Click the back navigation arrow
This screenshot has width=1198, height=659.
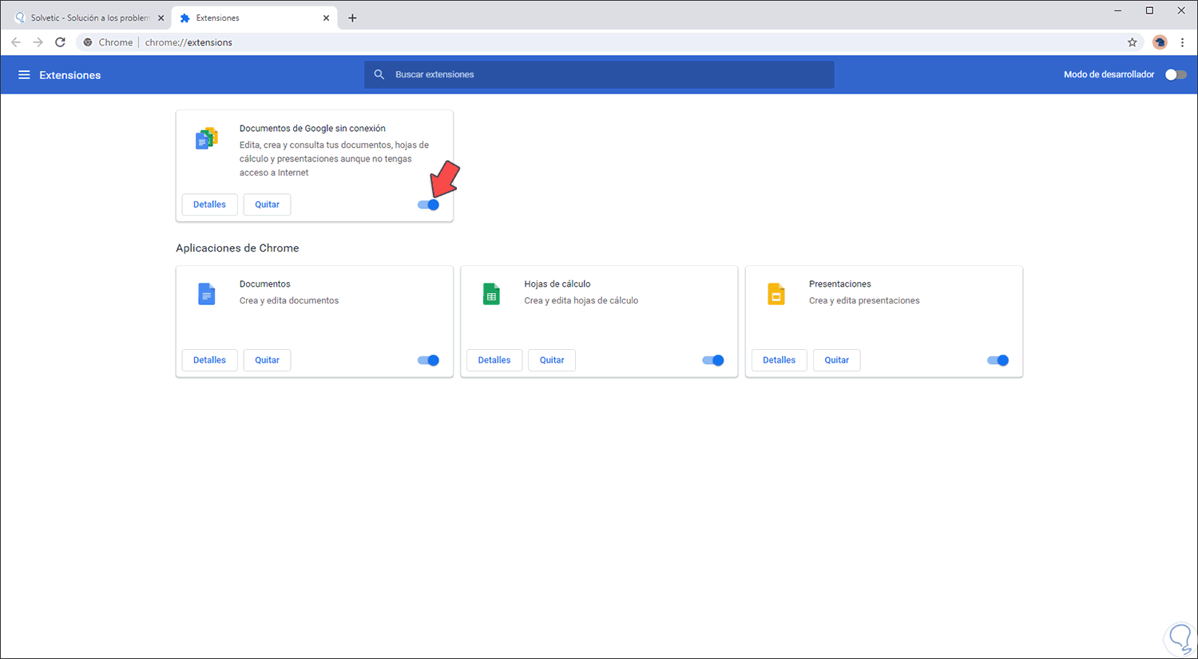(16, 42)
